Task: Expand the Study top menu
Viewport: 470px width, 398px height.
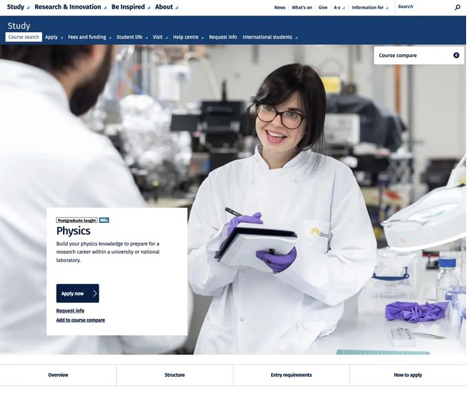Action: point(18,7)
